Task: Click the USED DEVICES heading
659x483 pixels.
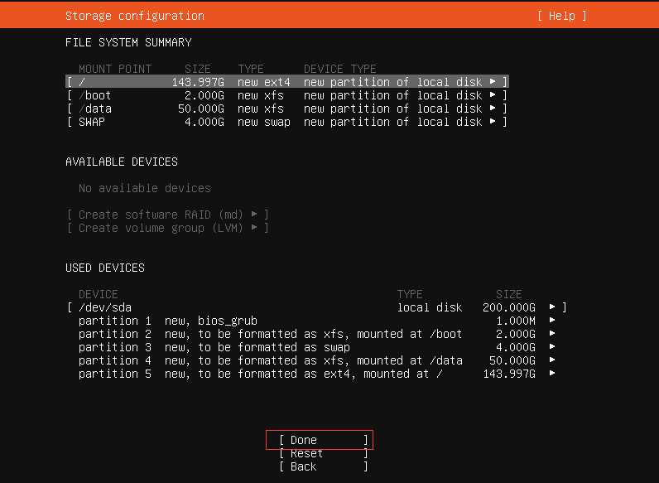Action: pos(105,268)
